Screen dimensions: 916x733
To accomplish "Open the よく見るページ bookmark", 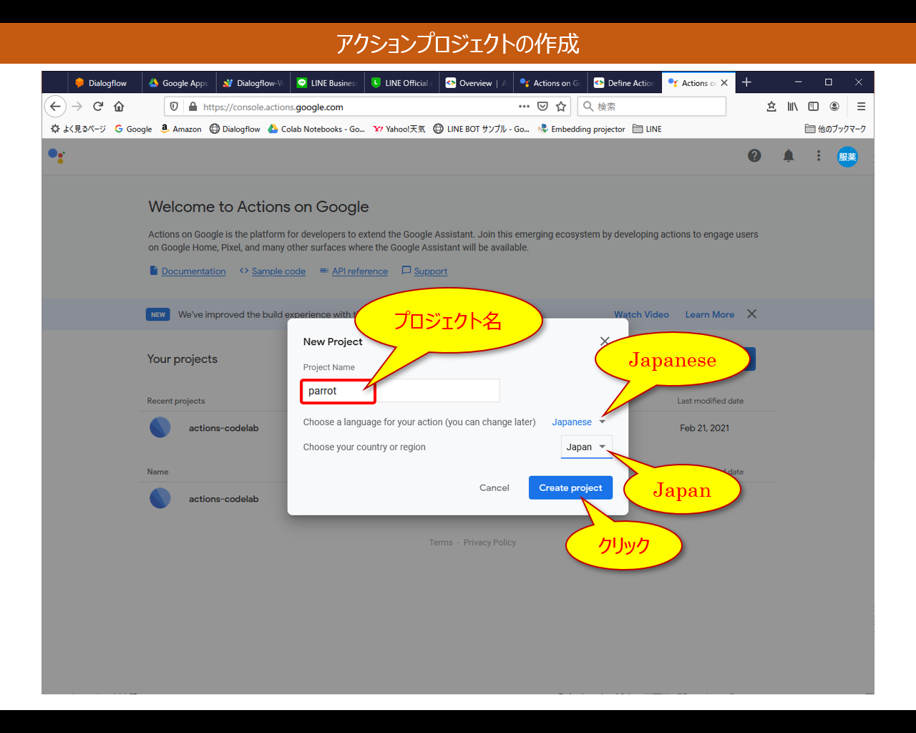I will coord(78,129).
